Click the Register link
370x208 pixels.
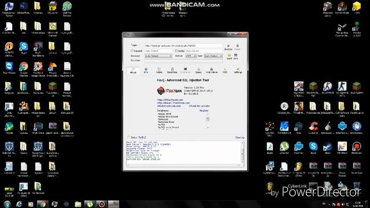tap(204, 110)
